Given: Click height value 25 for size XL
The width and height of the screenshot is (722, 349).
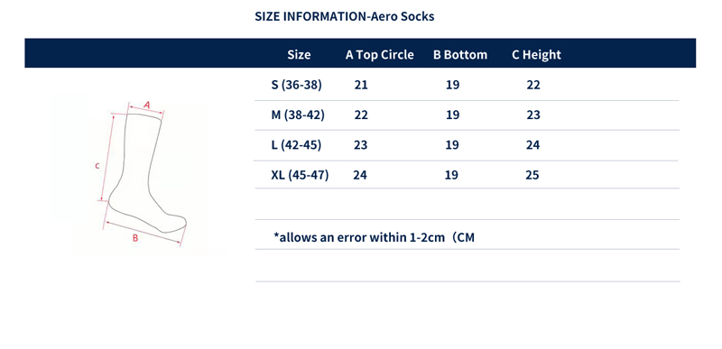Looking at the screenshot, I should [x=532, y=175].
